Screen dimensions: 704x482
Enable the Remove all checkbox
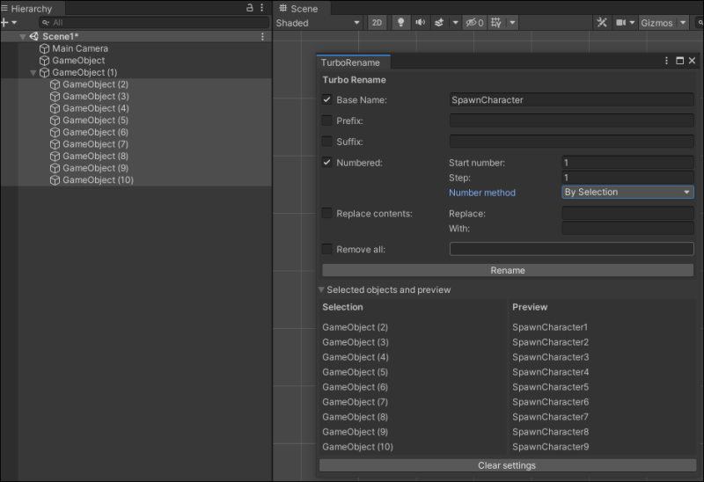(326, 249)
